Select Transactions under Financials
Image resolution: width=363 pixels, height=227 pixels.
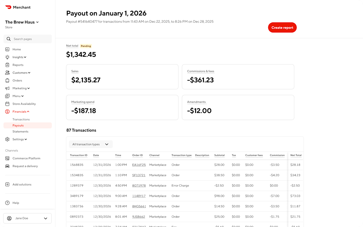coord(21,119)
